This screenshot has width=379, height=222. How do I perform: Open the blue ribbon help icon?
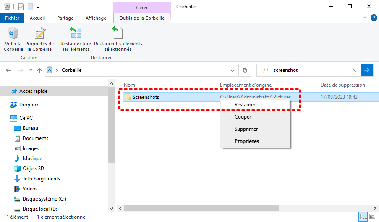point(373,18)
